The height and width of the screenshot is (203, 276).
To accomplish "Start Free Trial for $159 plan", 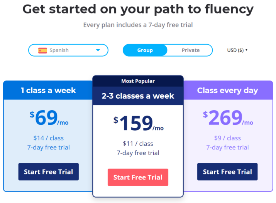I will point(138,177).
